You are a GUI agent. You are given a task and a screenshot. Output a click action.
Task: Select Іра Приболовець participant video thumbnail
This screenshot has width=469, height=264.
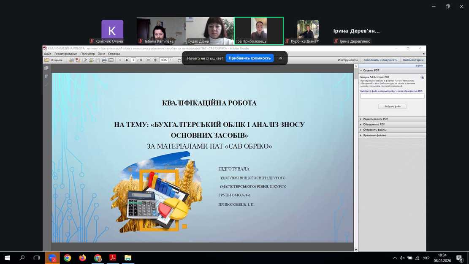(x=259, y=30)
